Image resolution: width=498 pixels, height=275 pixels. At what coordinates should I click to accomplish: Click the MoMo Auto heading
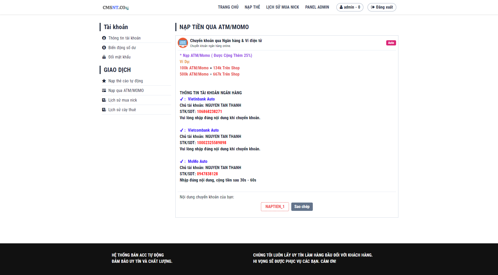pyautogui.click(x=198, y=162)
